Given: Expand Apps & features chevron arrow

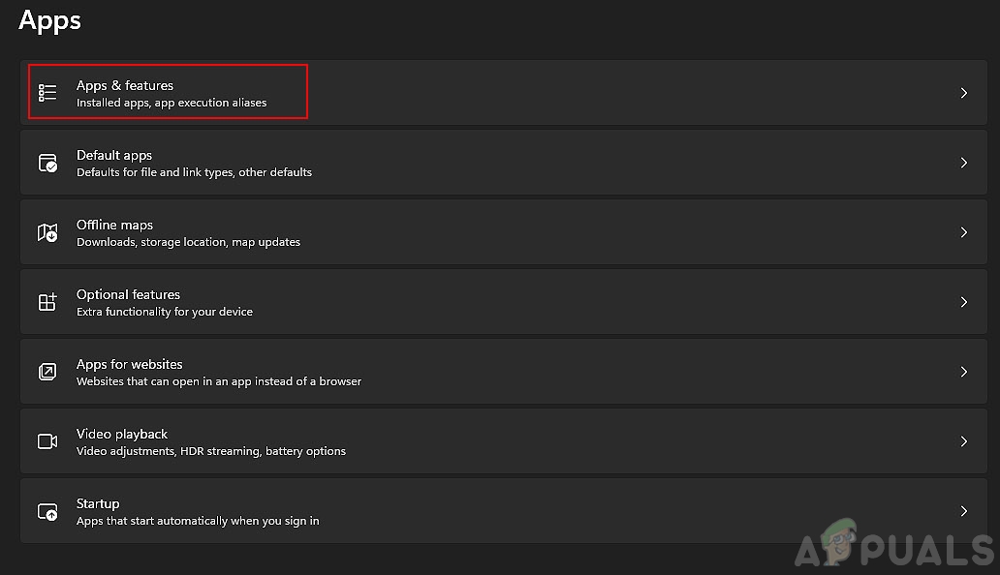Looking at the screenshot, I should click(x=963, y=93).
